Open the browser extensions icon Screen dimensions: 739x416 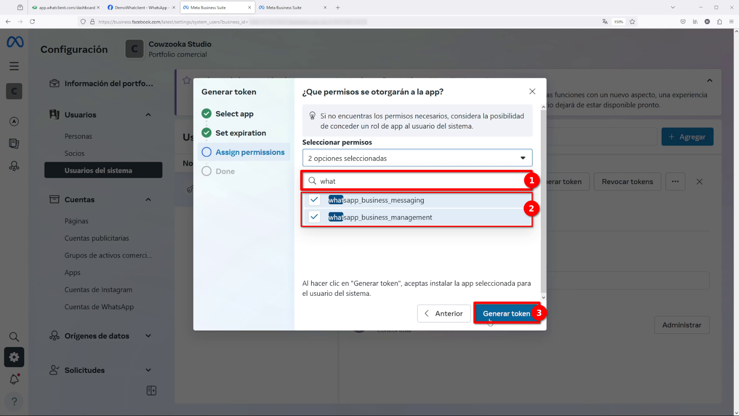(719, 22)
